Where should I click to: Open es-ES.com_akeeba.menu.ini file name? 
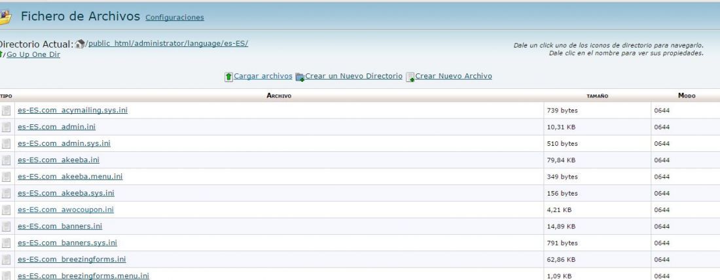tap(70, 176)
